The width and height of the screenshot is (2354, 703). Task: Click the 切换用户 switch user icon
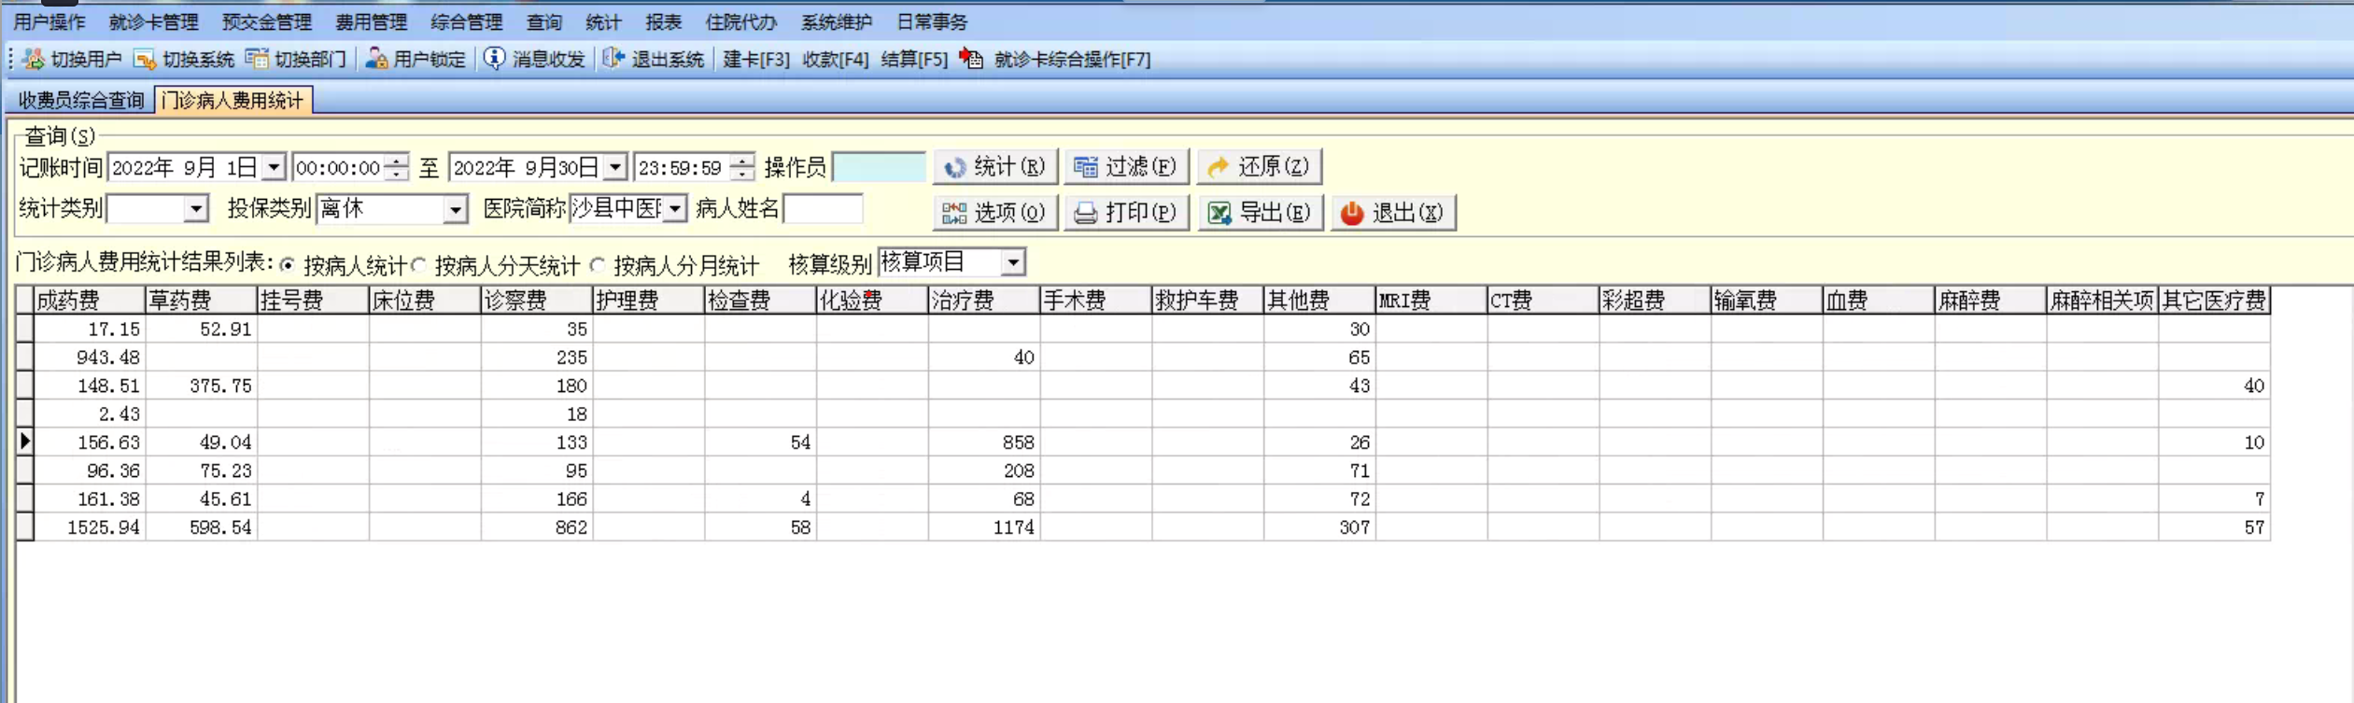point(34,60)
